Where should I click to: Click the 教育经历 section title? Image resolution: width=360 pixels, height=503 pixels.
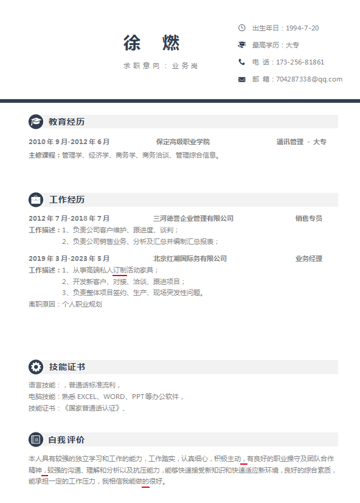tap(67, 122)
